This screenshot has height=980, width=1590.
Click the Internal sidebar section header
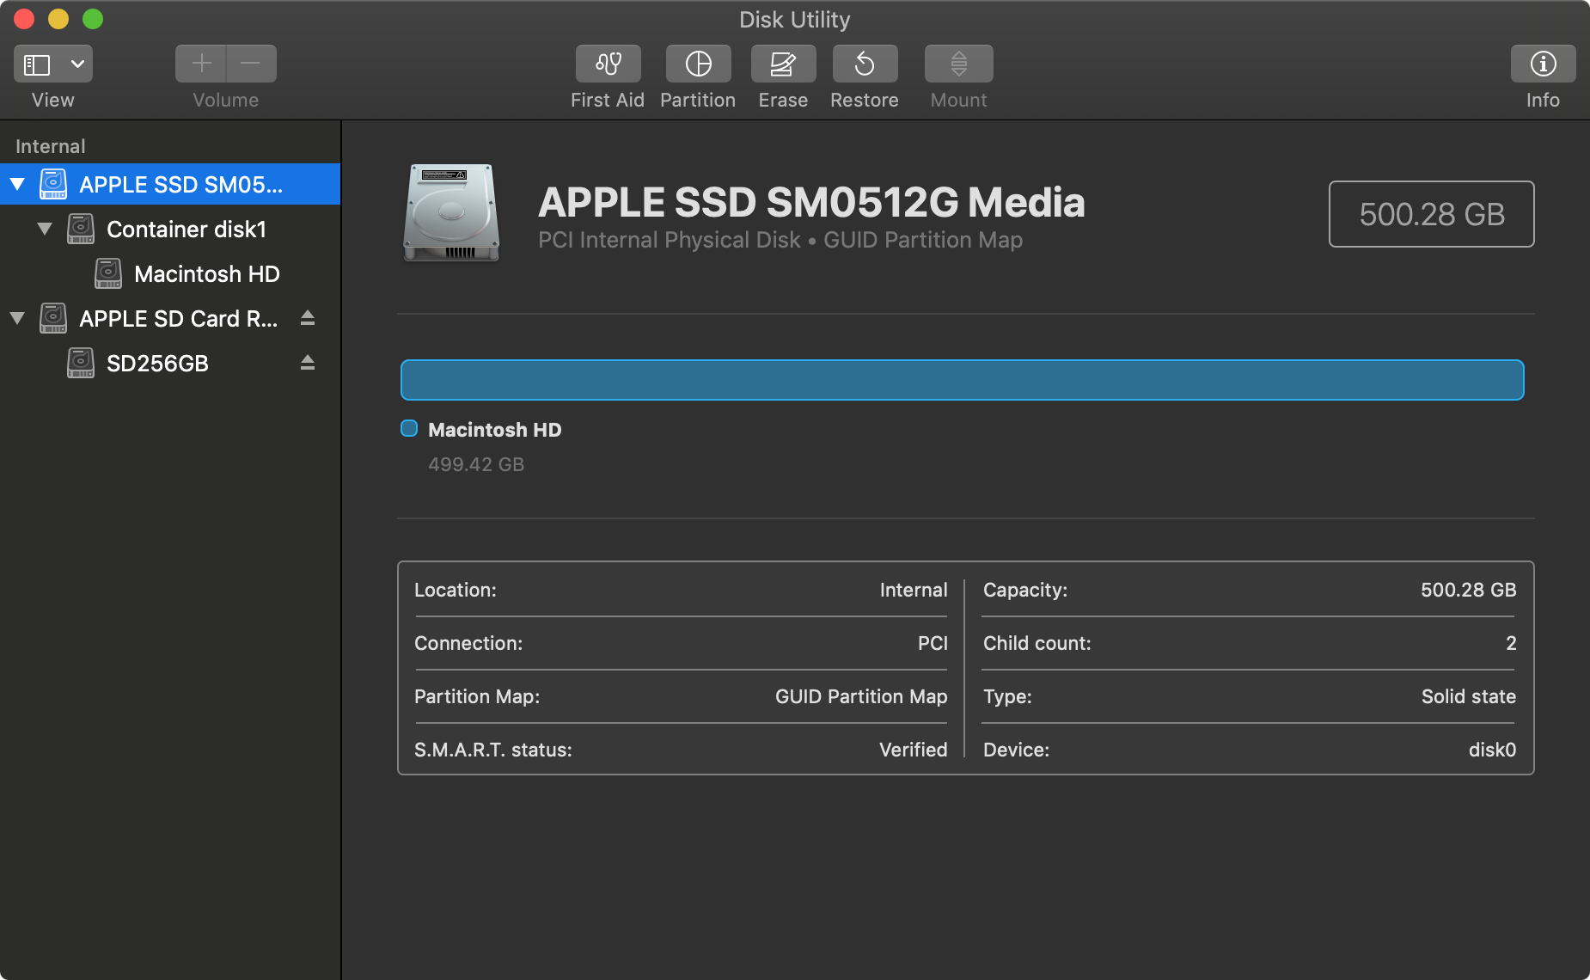point(51,146)
